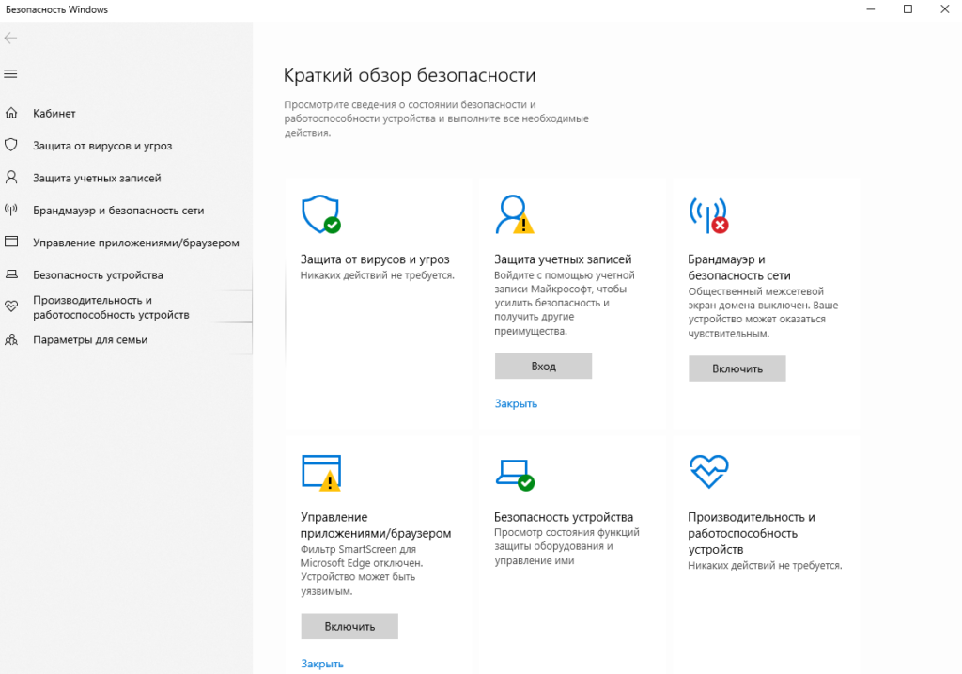Viewport: 962px width, 674px height.
Task: Click the laptop with green check tile icon
Action: [515, 475]
